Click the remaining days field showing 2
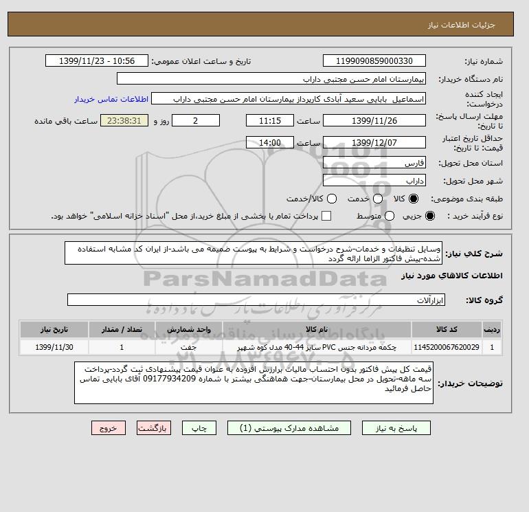The height and width of the screenshot is (512, 529). tap(196, 120)
